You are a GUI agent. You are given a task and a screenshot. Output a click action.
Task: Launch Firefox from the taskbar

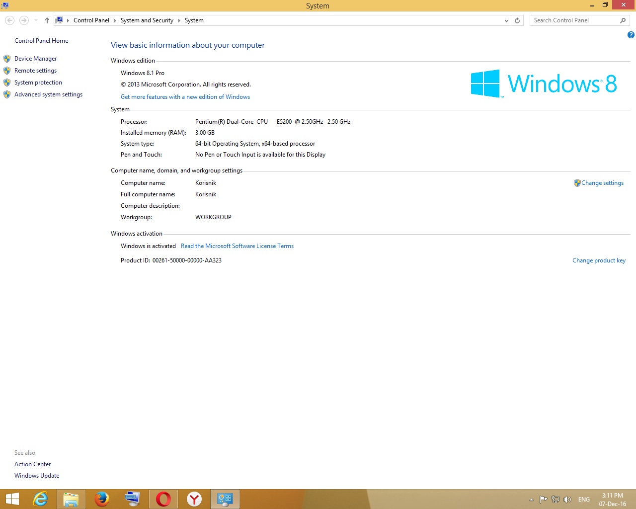[x=102, y=499]
